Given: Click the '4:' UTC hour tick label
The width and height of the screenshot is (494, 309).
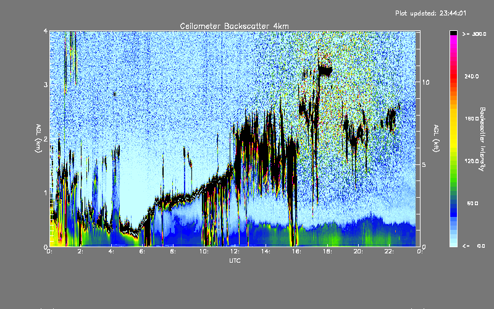Looking at the screenshot, I should [111, 252].
